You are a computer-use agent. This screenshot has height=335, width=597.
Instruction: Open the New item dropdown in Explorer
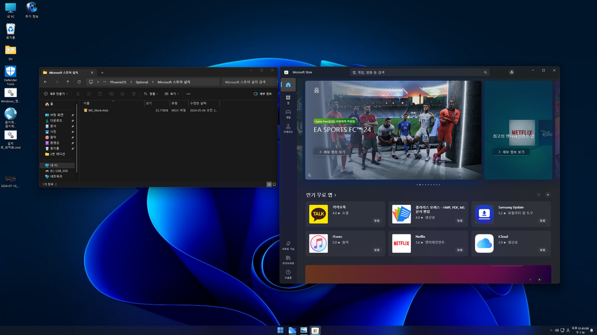click(x=56, y=94)
